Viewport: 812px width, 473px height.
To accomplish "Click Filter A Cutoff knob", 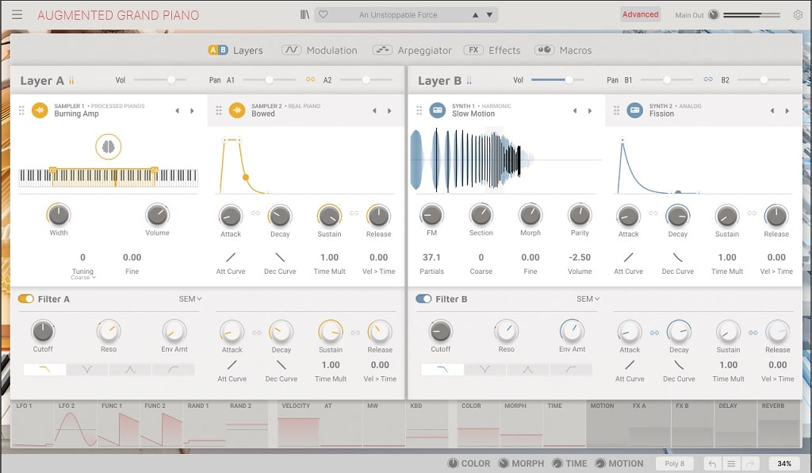I will coord(43,331).
